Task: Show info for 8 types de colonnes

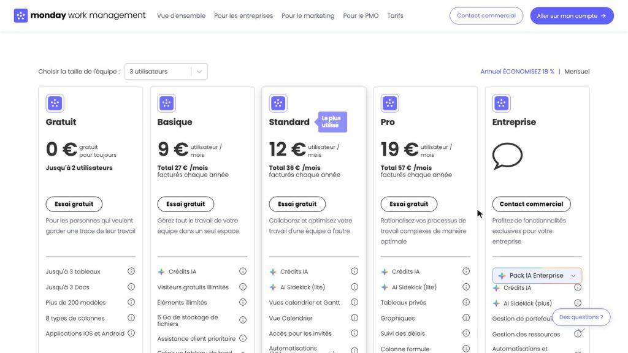Action: 131,318
